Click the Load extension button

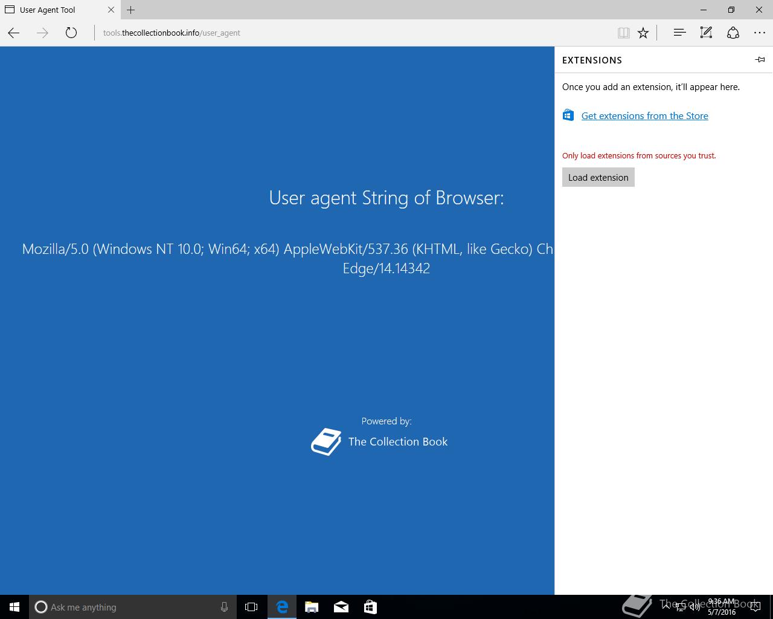coord(598,177)
